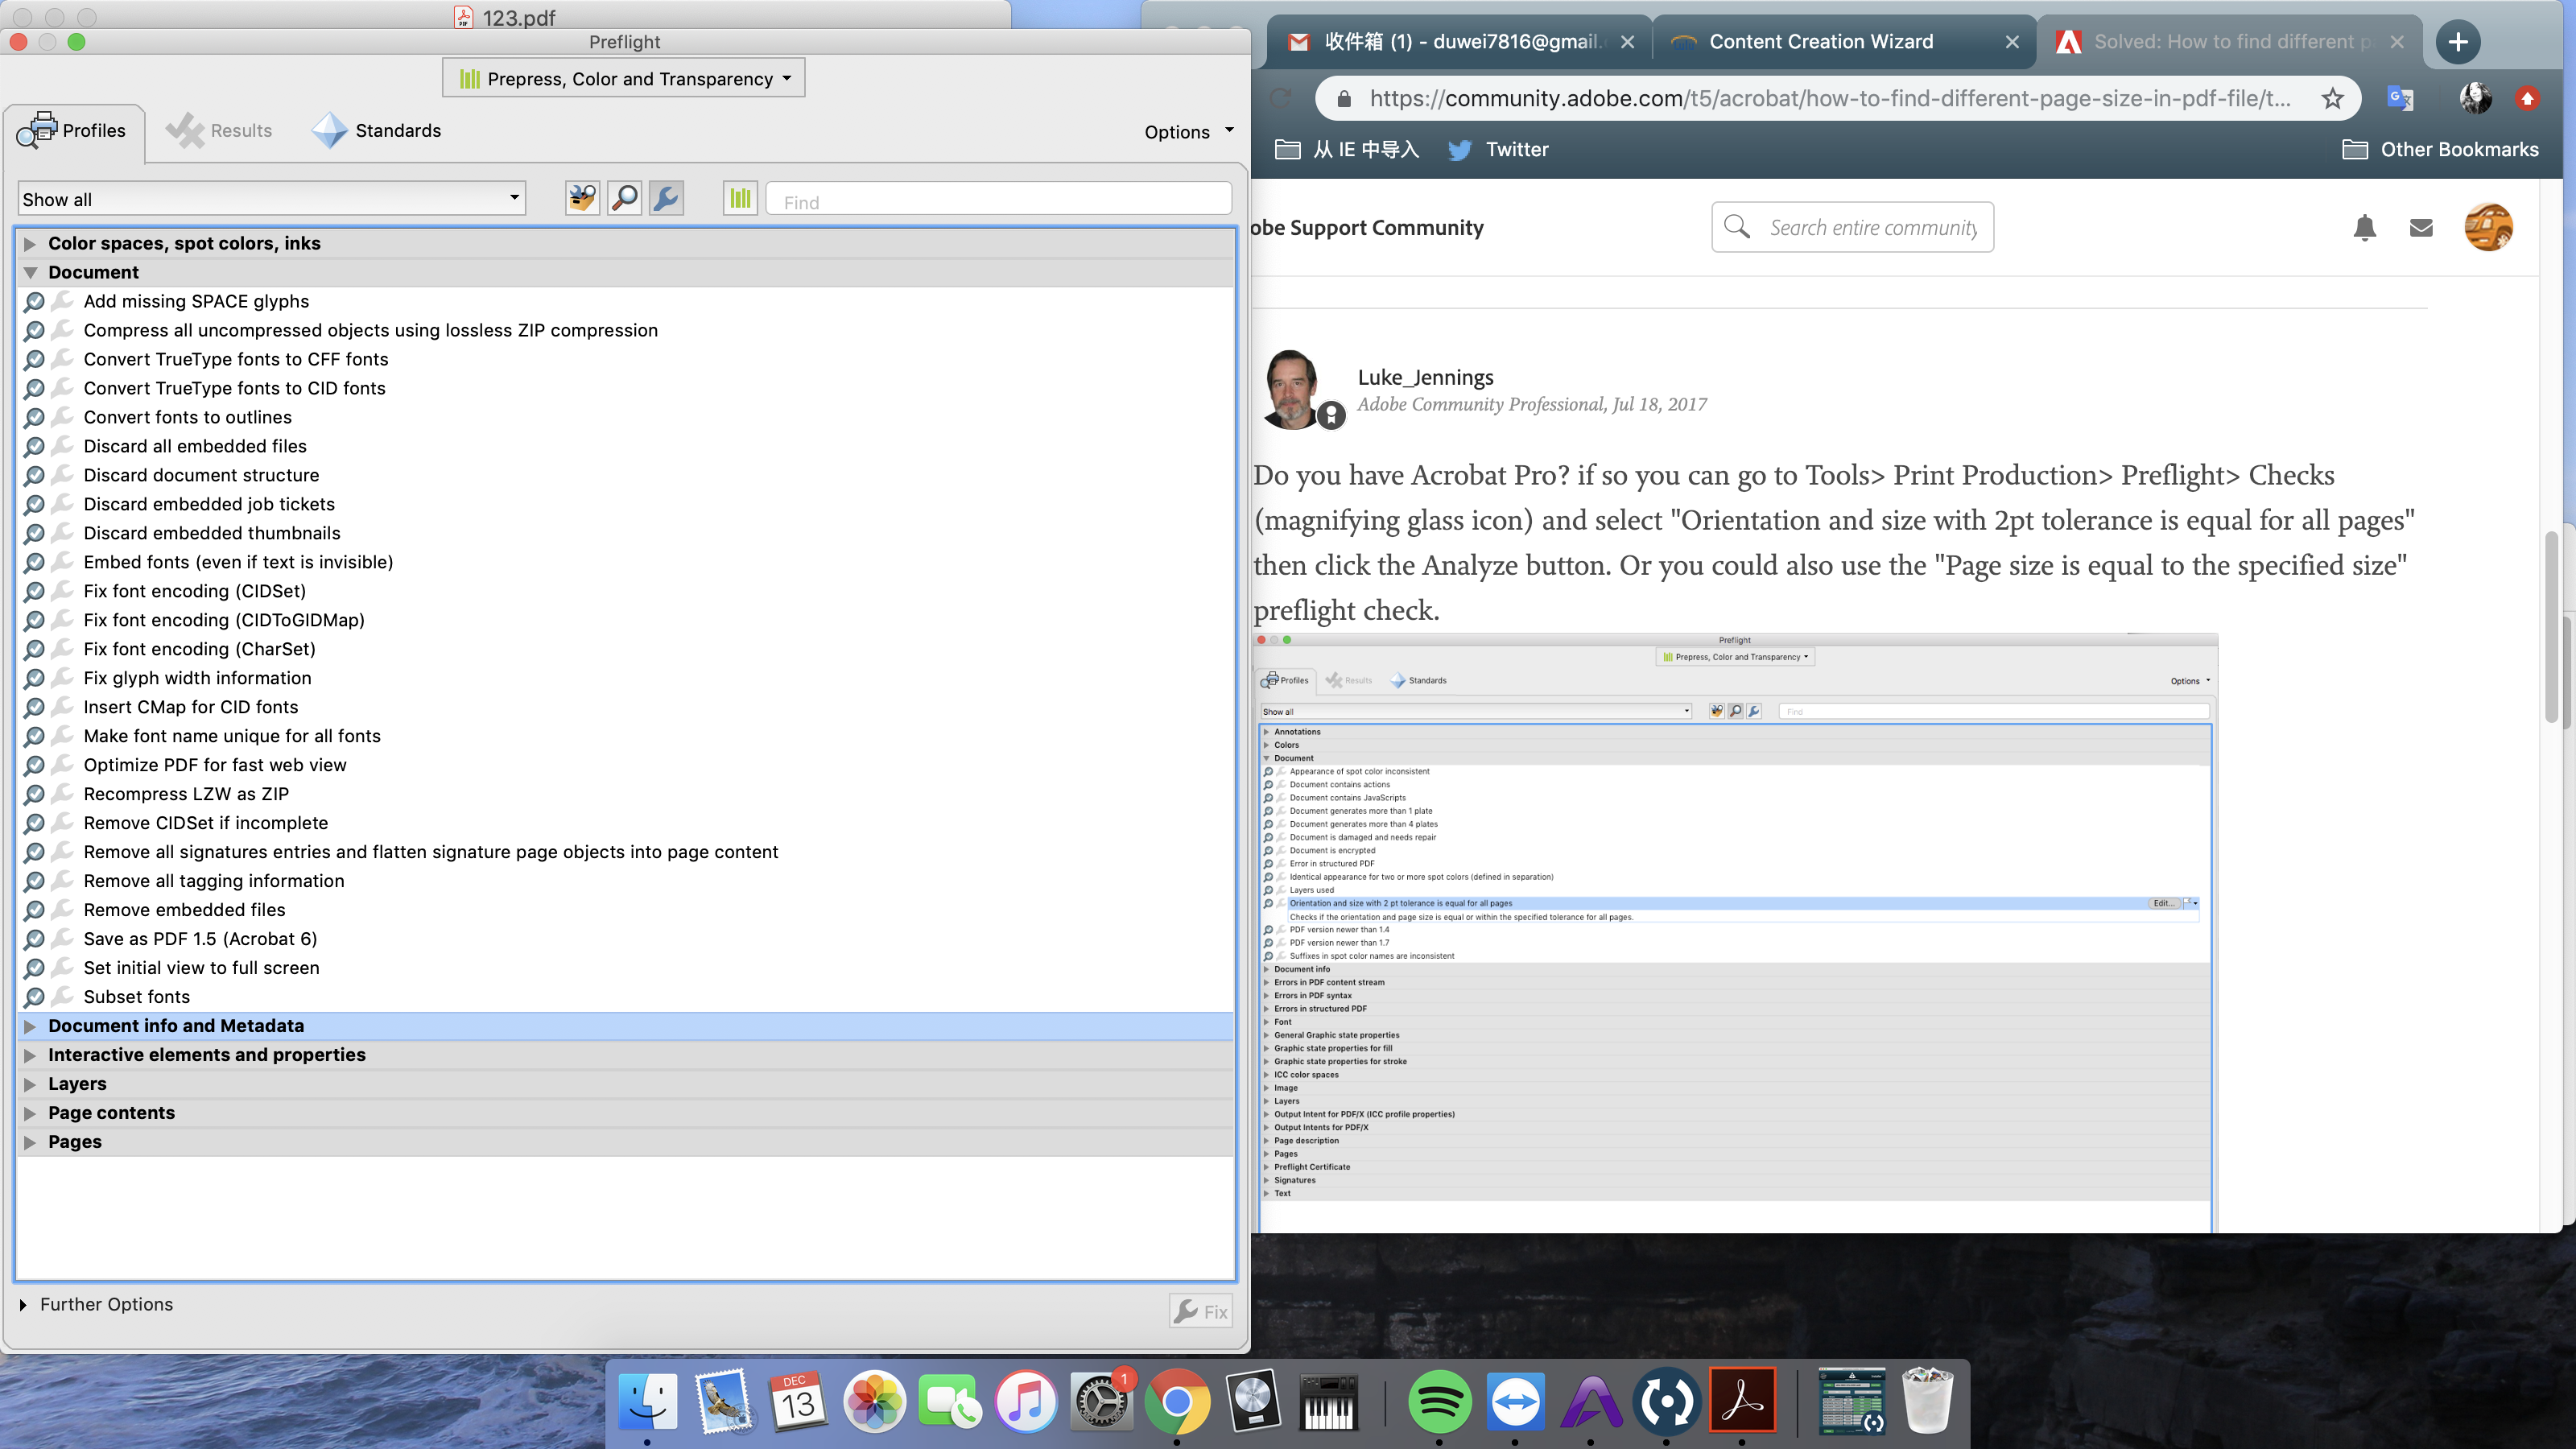Select Set initial view to full screen fixup

point(201,968)
